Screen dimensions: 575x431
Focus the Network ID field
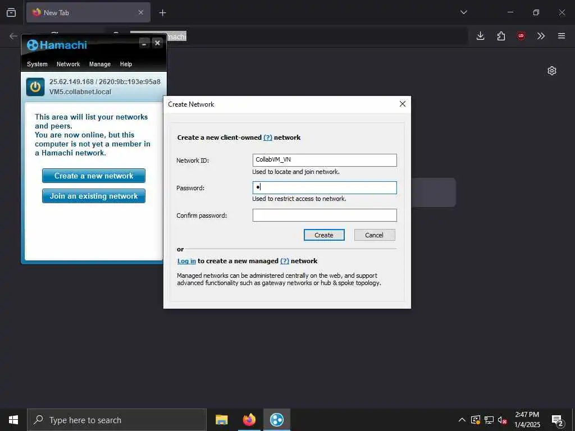pos(325,160)
